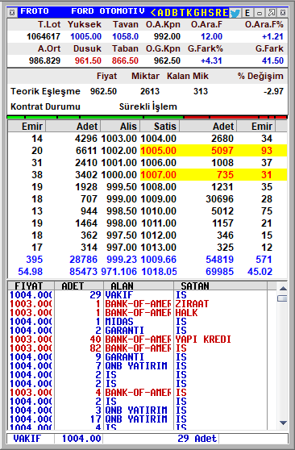This screenshot has width=295, height=450.
Task: Click the Sürekli İşlem contract status
Action: pos(148,106)
